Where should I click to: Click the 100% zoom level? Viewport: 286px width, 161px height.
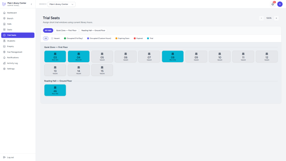click(269, 18)
